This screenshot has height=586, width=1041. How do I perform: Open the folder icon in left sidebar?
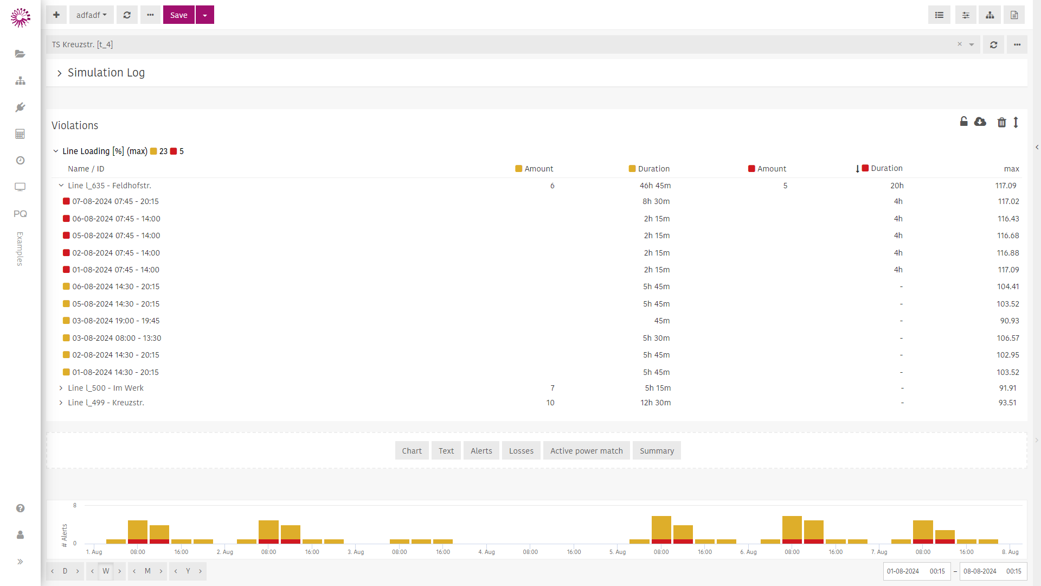[x=20, y=54]
